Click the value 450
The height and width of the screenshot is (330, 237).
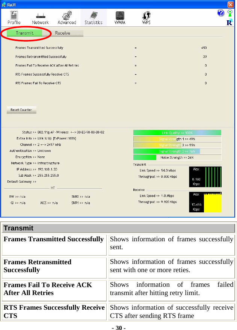click(204, 48)
